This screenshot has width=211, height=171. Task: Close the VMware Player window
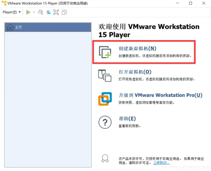point(204,3)
